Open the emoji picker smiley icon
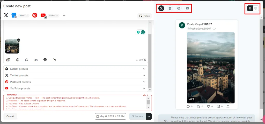The height and width of the screenshot is (124, 265). (x=18, y=60)
